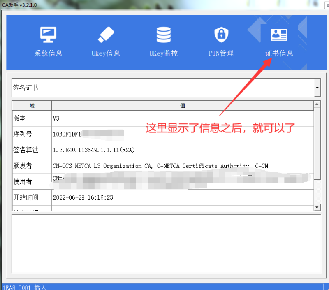Click the 证书信息 label text
329x290 pixels.
point(279,53)
